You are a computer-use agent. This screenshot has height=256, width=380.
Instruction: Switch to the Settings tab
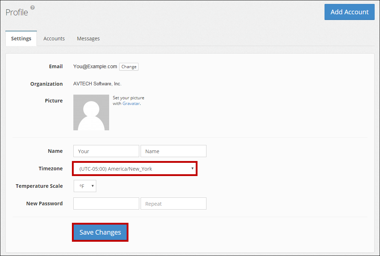21,39
